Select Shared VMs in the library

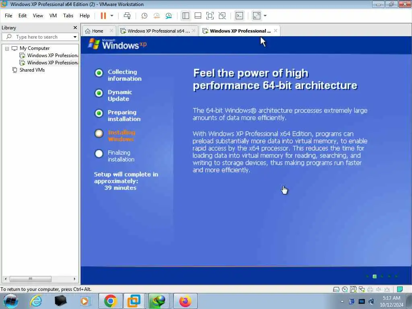32,70
